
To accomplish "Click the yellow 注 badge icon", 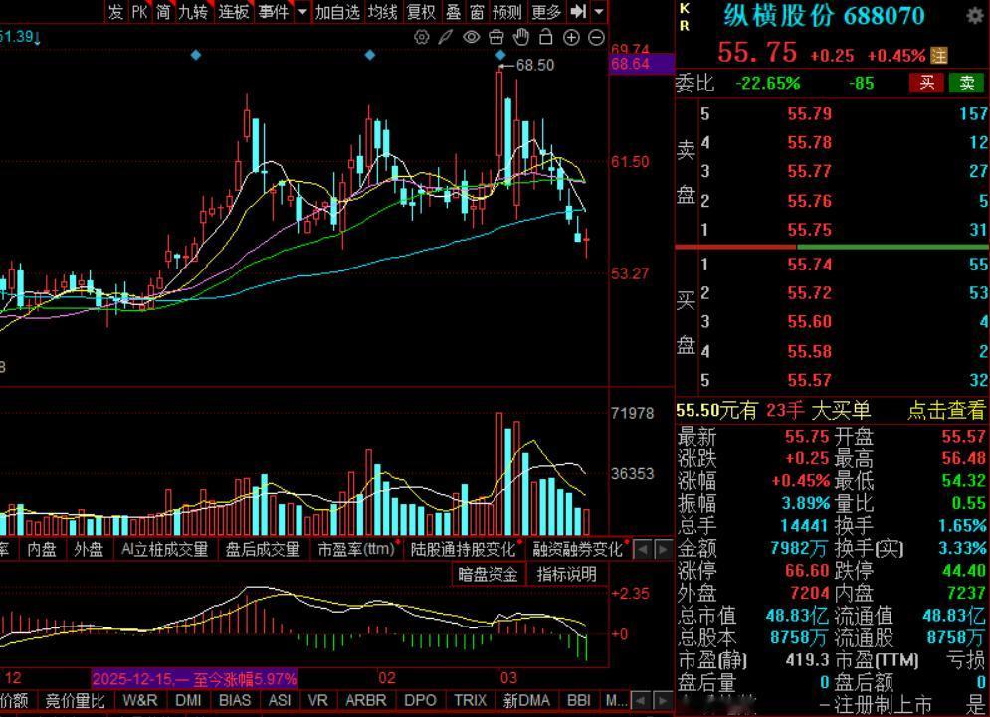I will coord(939,56).
